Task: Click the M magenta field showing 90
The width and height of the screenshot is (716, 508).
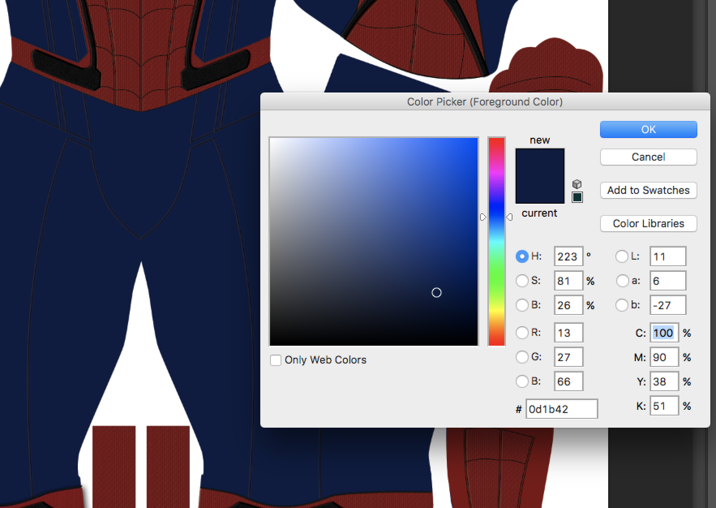Action: pos(664,357)
